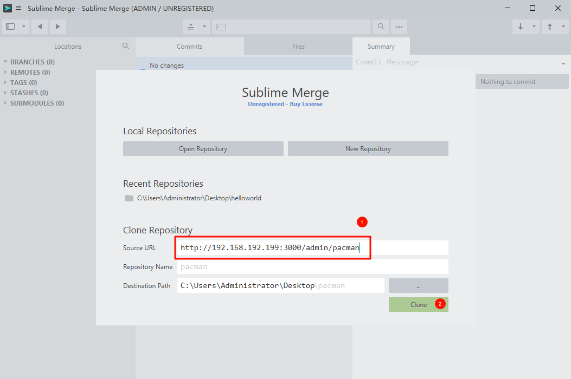Screen dimensions: 571x379
Task: Click the pull down-arrow icon
Action: 521,27
